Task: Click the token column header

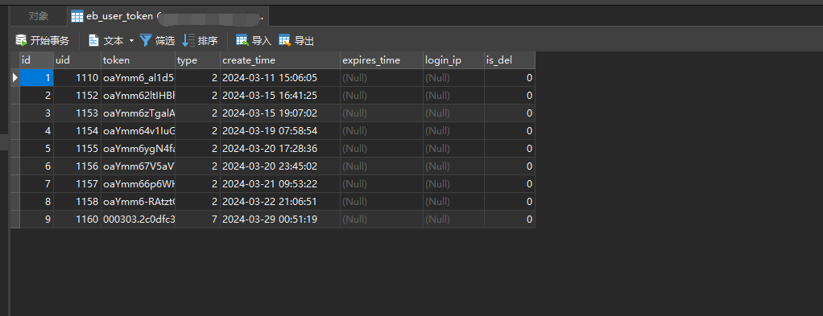Action: (139, 60)
